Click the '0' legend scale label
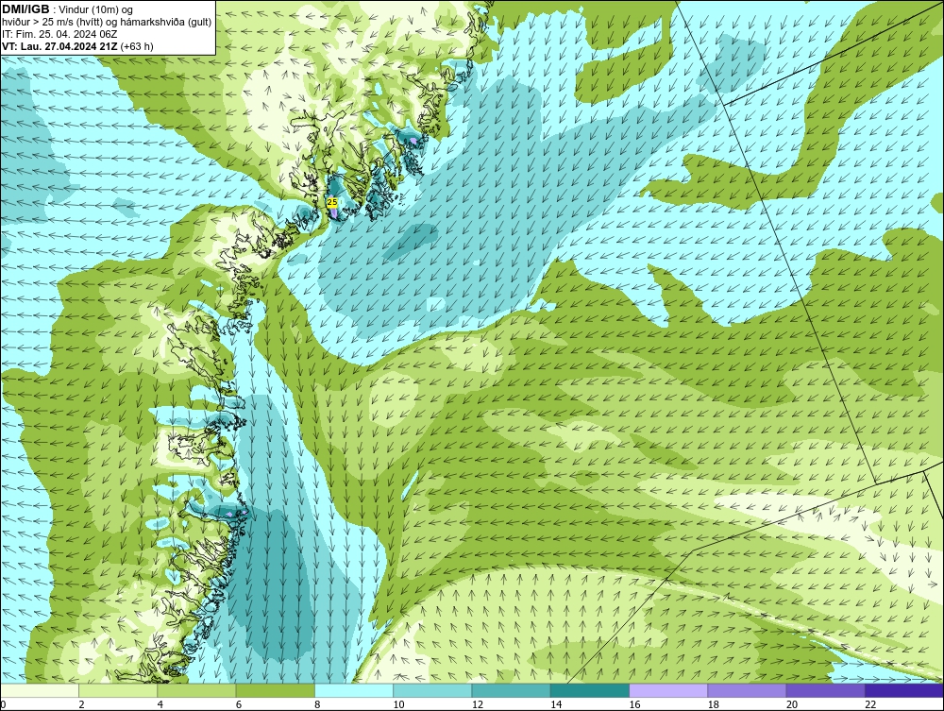The height and width of the screenshot is (711, 944). 3,705
